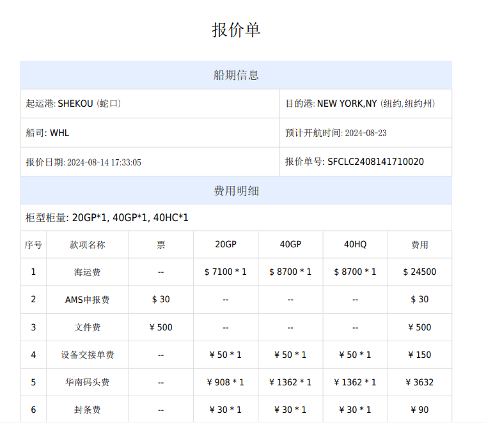This screenshot has height=425, width=486.
Task: Select the 船司 WHL cell
Action: click(x=47, y=133)
